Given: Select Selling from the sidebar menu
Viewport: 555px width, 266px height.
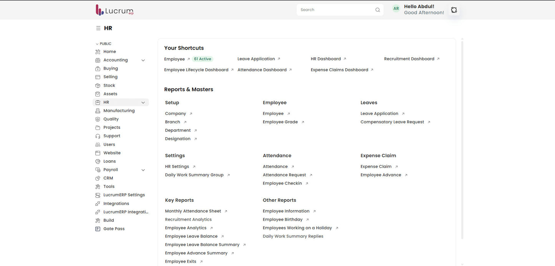Looking at the screenshot, I should click(x=110, y=76).
